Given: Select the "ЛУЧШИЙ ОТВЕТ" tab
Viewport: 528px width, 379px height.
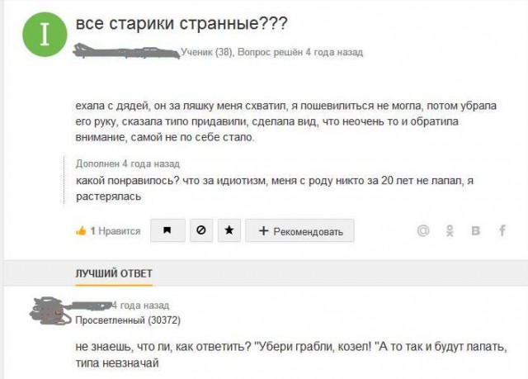Looking at the screenshot, I should point(114,273).
